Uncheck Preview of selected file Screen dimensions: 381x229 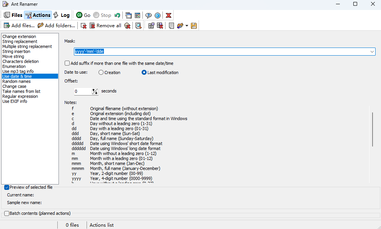click(x=7, y=187)
